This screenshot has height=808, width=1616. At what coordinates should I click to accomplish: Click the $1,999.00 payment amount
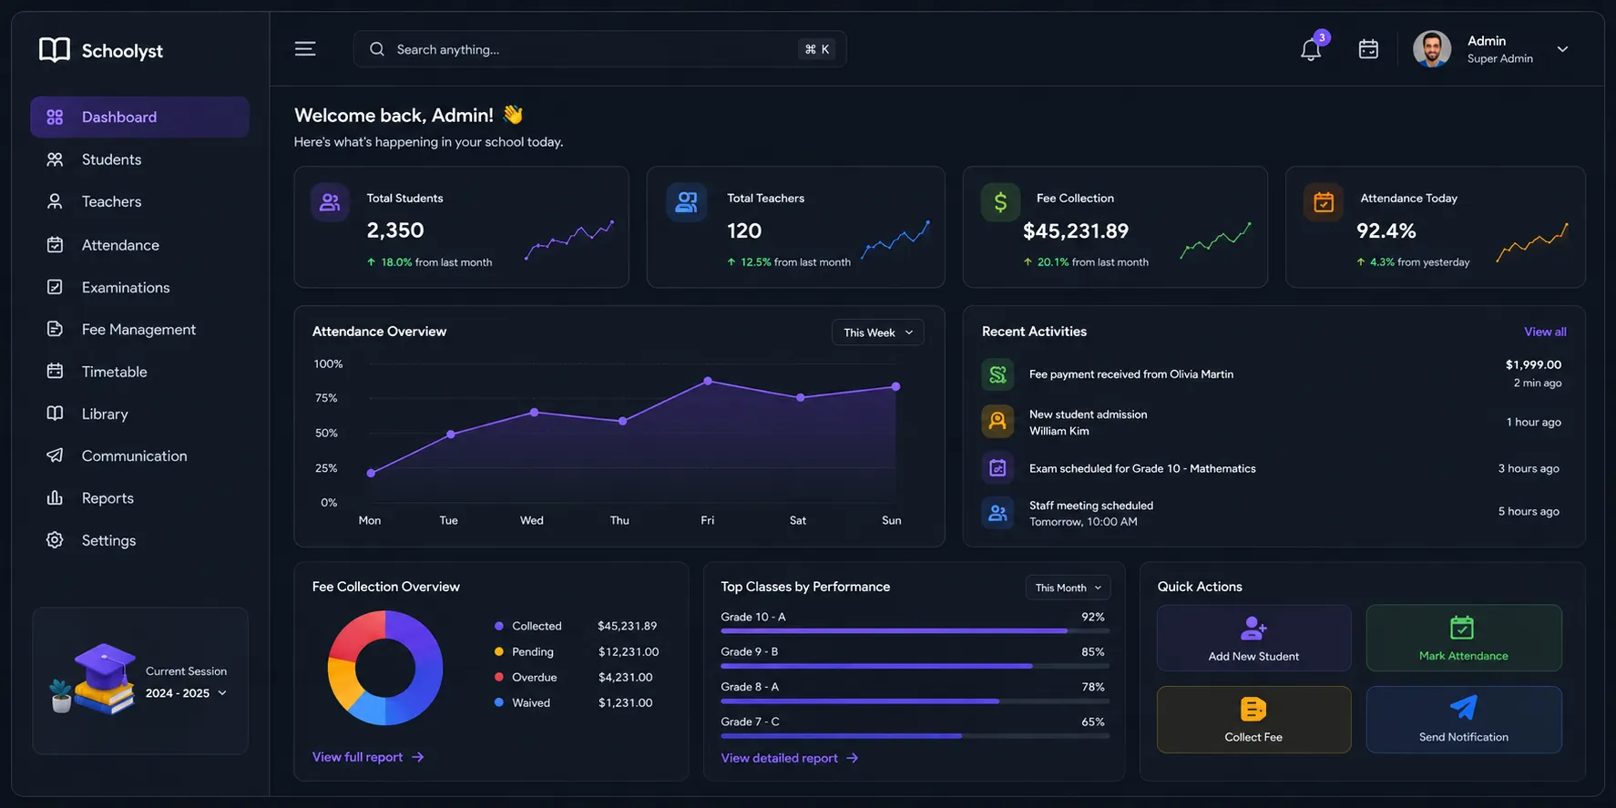pyautogui.click(x=1533, y=364)
